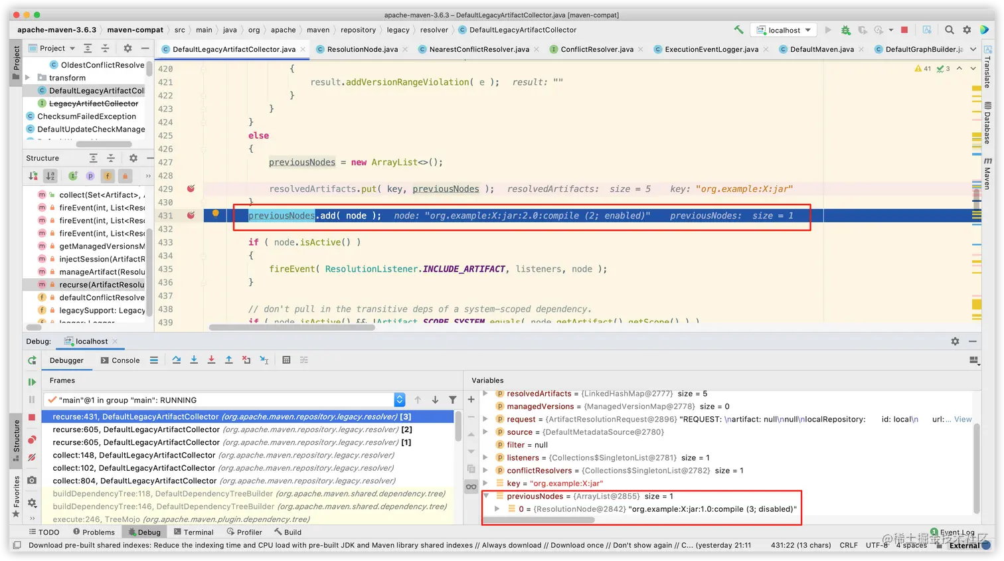Click the Build project hammer icon
This screenshot has width=1004, height=561.
point(738,30)
